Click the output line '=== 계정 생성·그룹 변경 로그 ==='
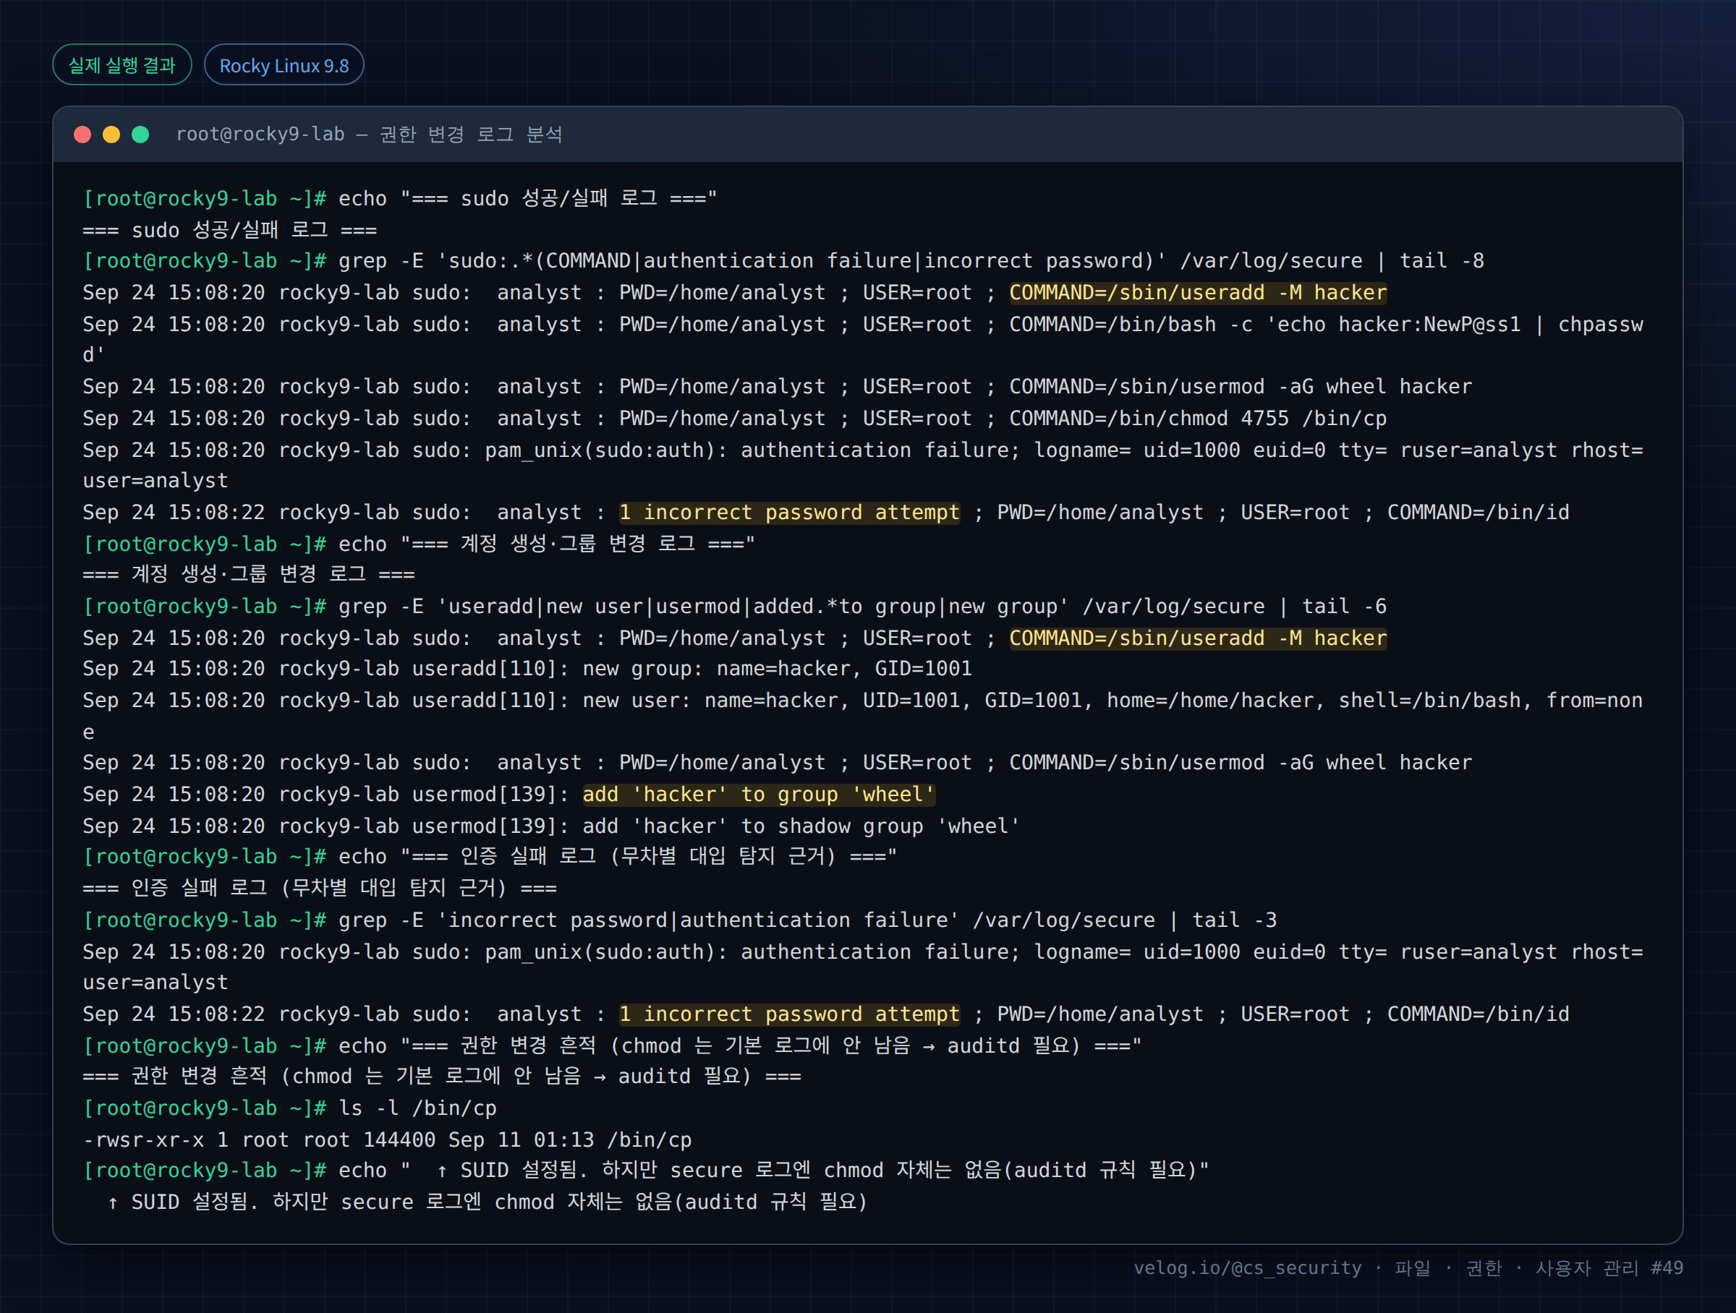 tap(249, 574)
